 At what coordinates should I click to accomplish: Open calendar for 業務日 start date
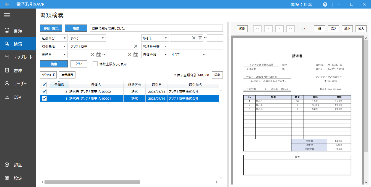click(x=99, y=55)
